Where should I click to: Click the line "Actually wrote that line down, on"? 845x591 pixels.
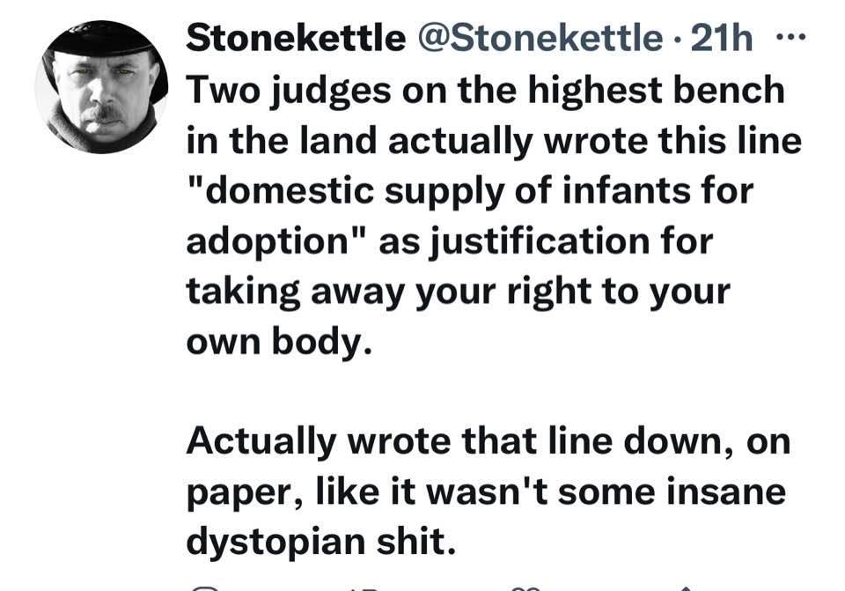(488, 441)
